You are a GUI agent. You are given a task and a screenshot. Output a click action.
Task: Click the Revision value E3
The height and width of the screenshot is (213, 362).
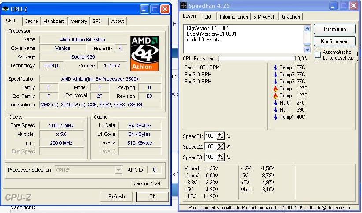(150, 96)
